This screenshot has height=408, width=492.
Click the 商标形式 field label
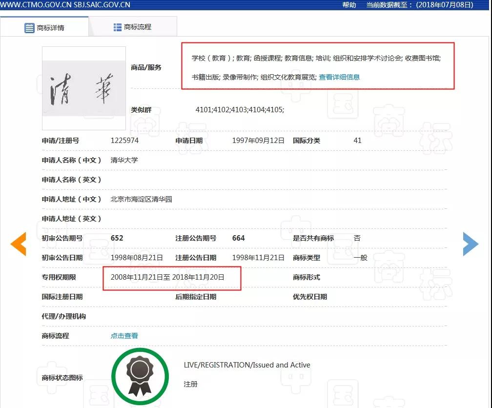tap(307, 277)
